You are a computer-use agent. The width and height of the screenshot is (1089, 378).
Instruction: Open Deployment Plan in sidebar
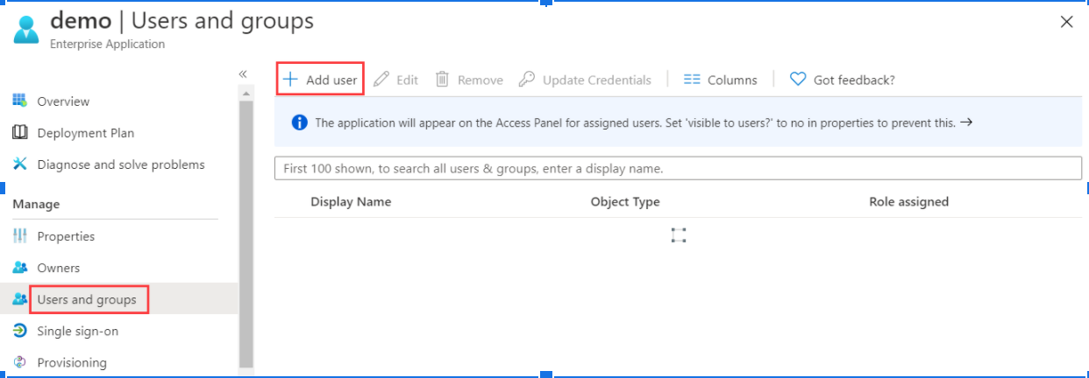click(x=85, y=133)
